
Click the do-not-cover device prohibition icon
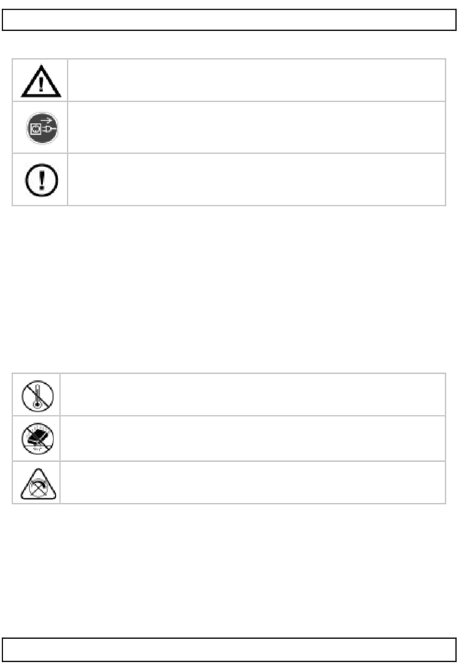click(x=37, y=438)
